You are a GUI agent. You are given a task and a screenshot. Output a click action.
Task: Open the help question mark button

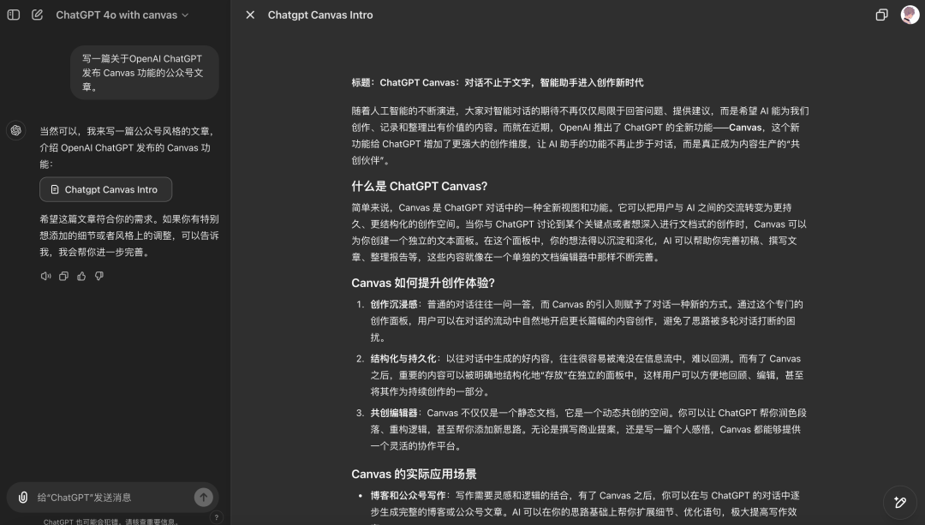216,516
